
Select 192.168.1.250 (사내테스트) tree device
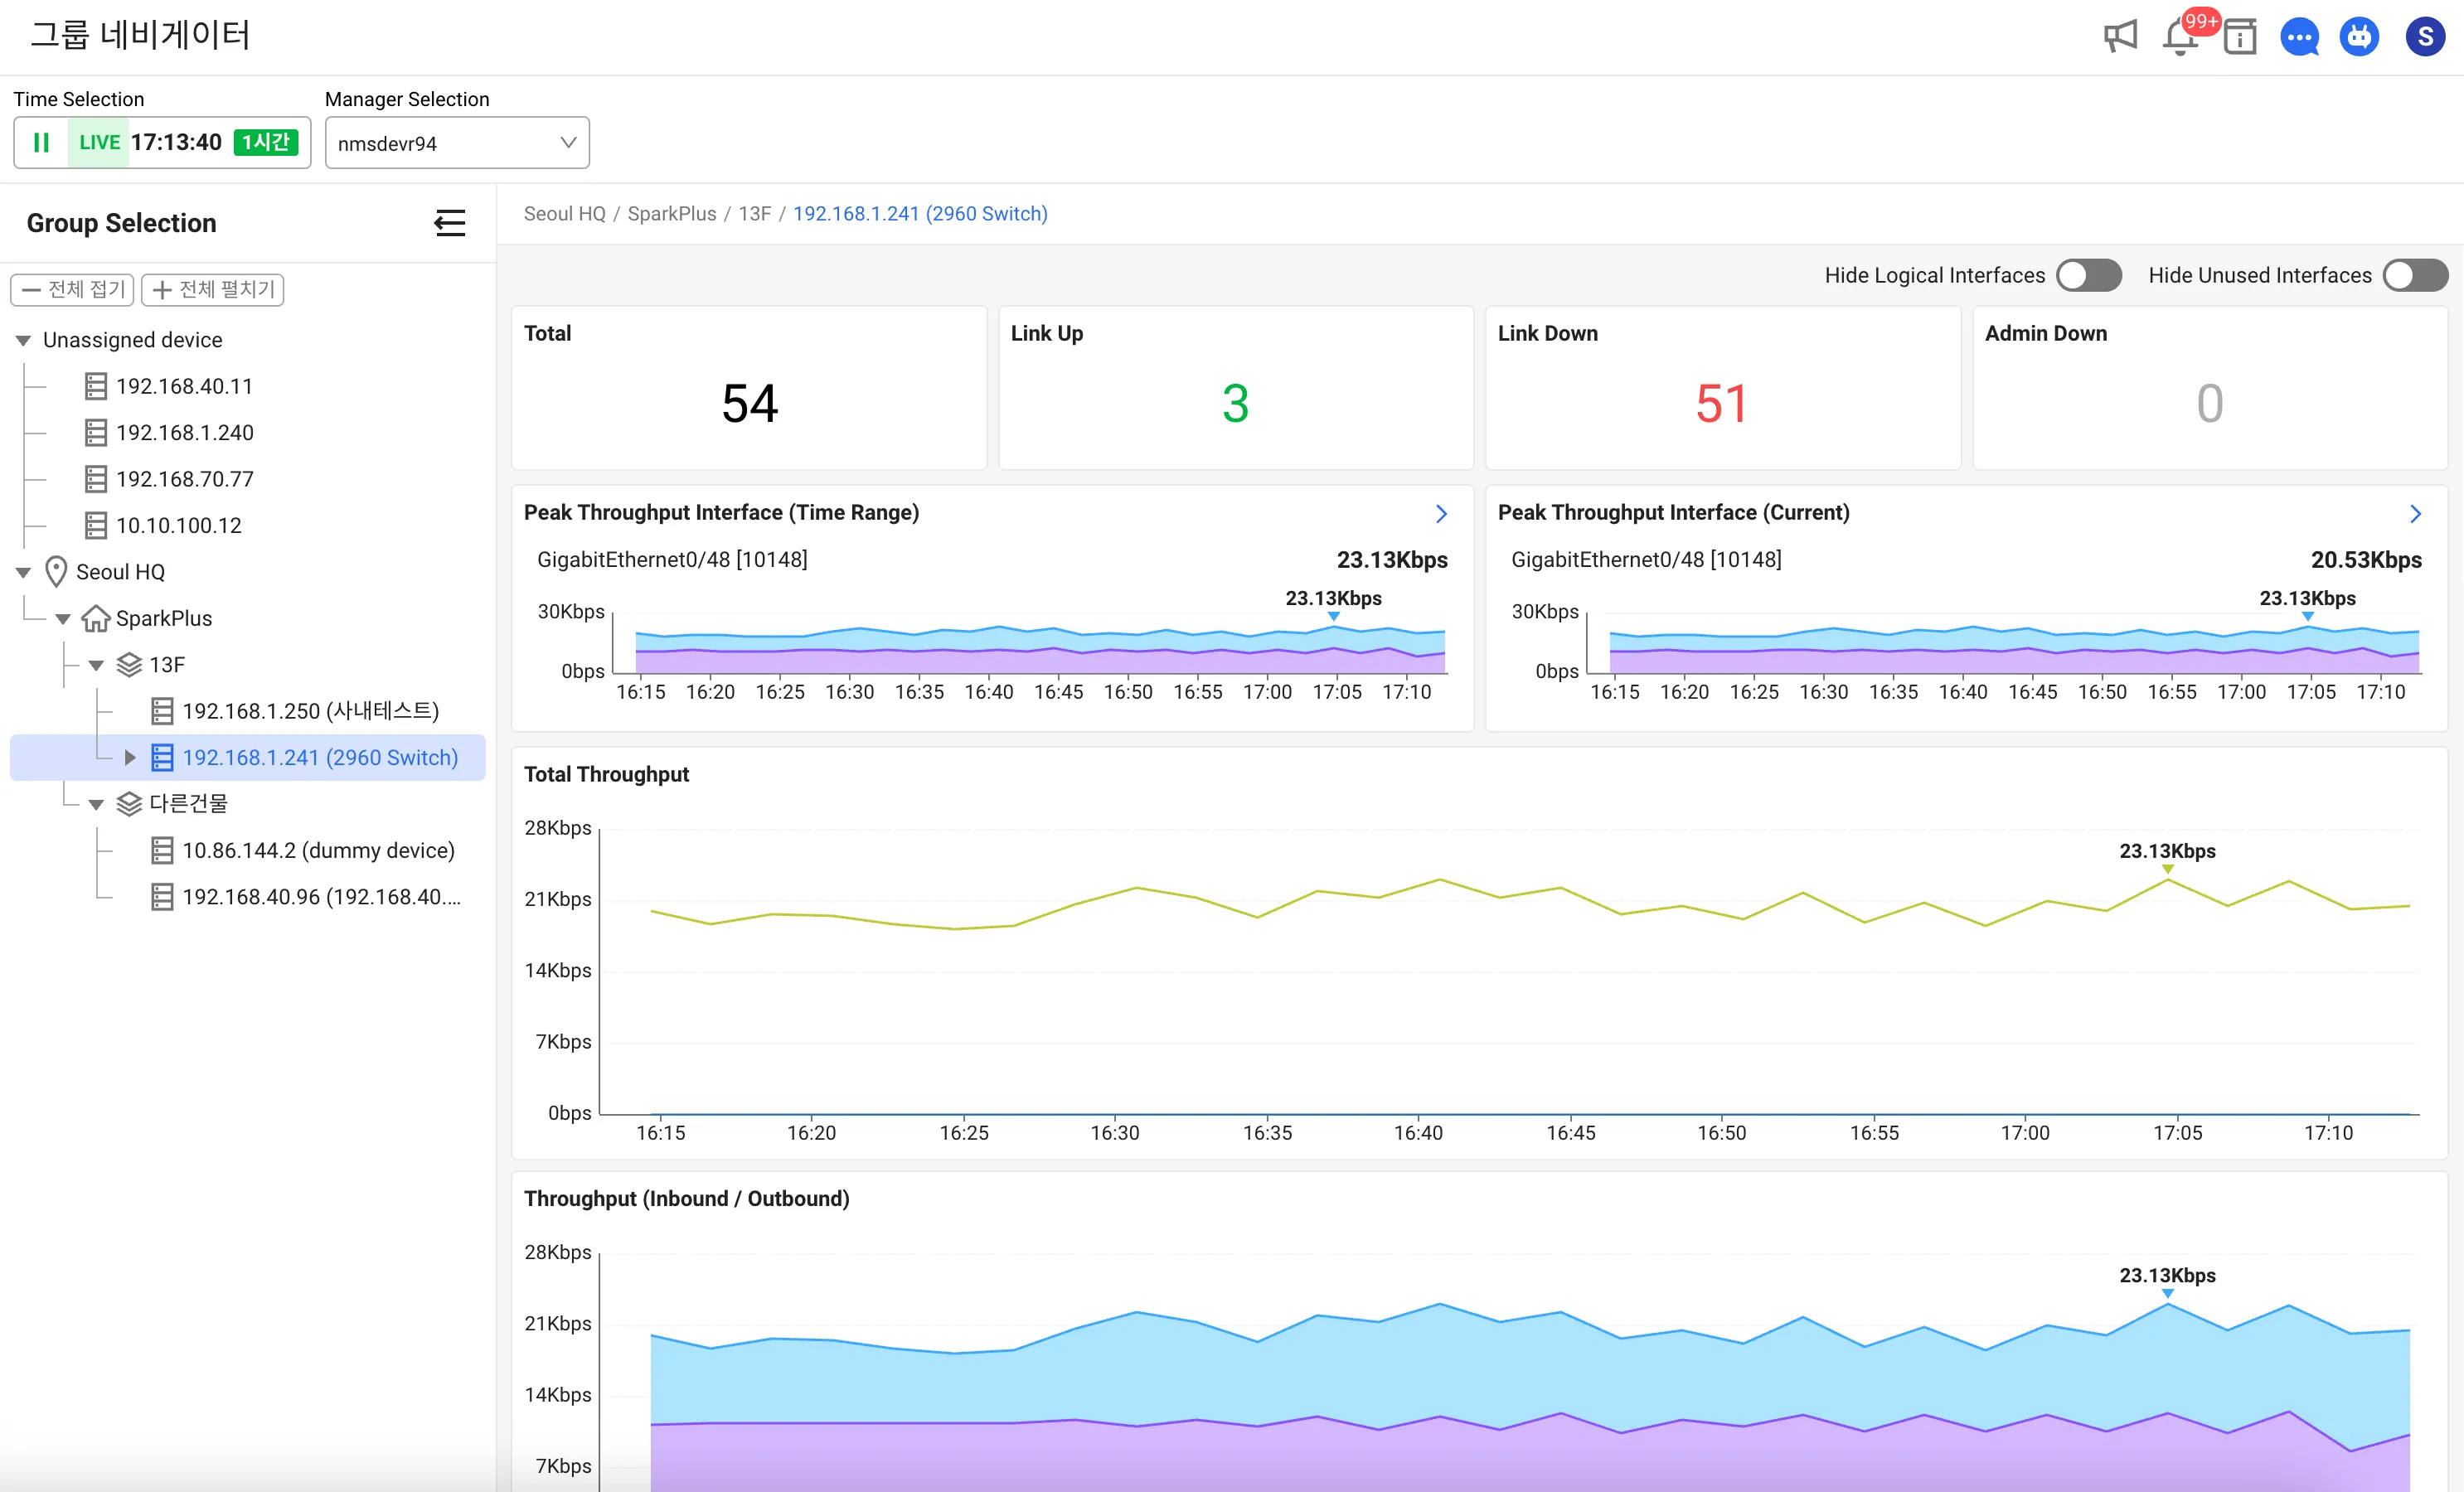(310, 711)
